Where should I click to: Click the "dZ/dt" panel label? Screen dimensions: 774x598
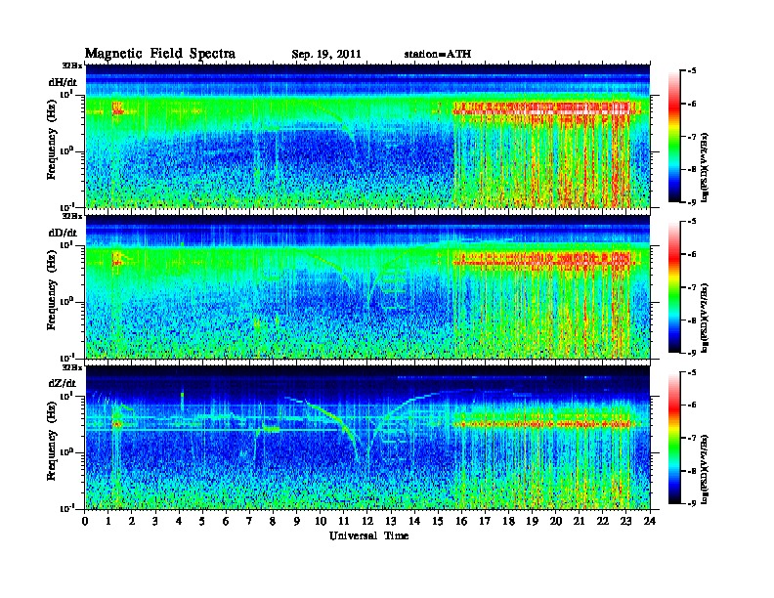pyautogui.click(x=63, y=383)
